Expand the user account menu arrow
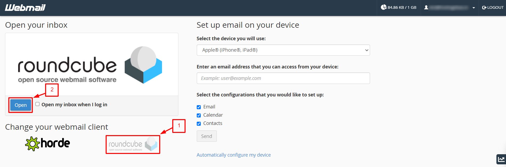Screen dimensions: 506x167 click(x=473, y=8)
